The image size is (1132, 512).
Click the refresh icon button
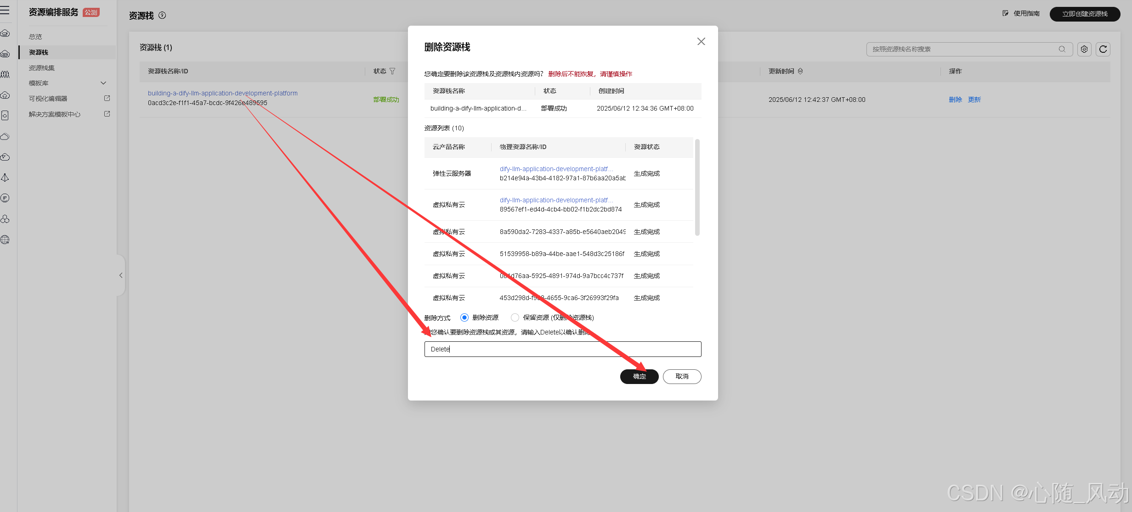click(x=1103, y=49)
